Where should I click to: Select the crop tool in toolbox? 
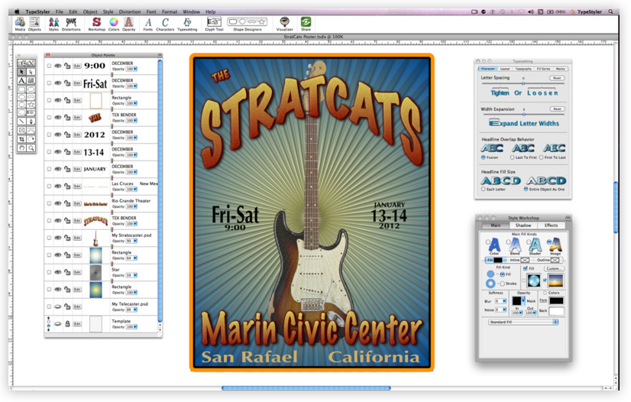[21, 139]
